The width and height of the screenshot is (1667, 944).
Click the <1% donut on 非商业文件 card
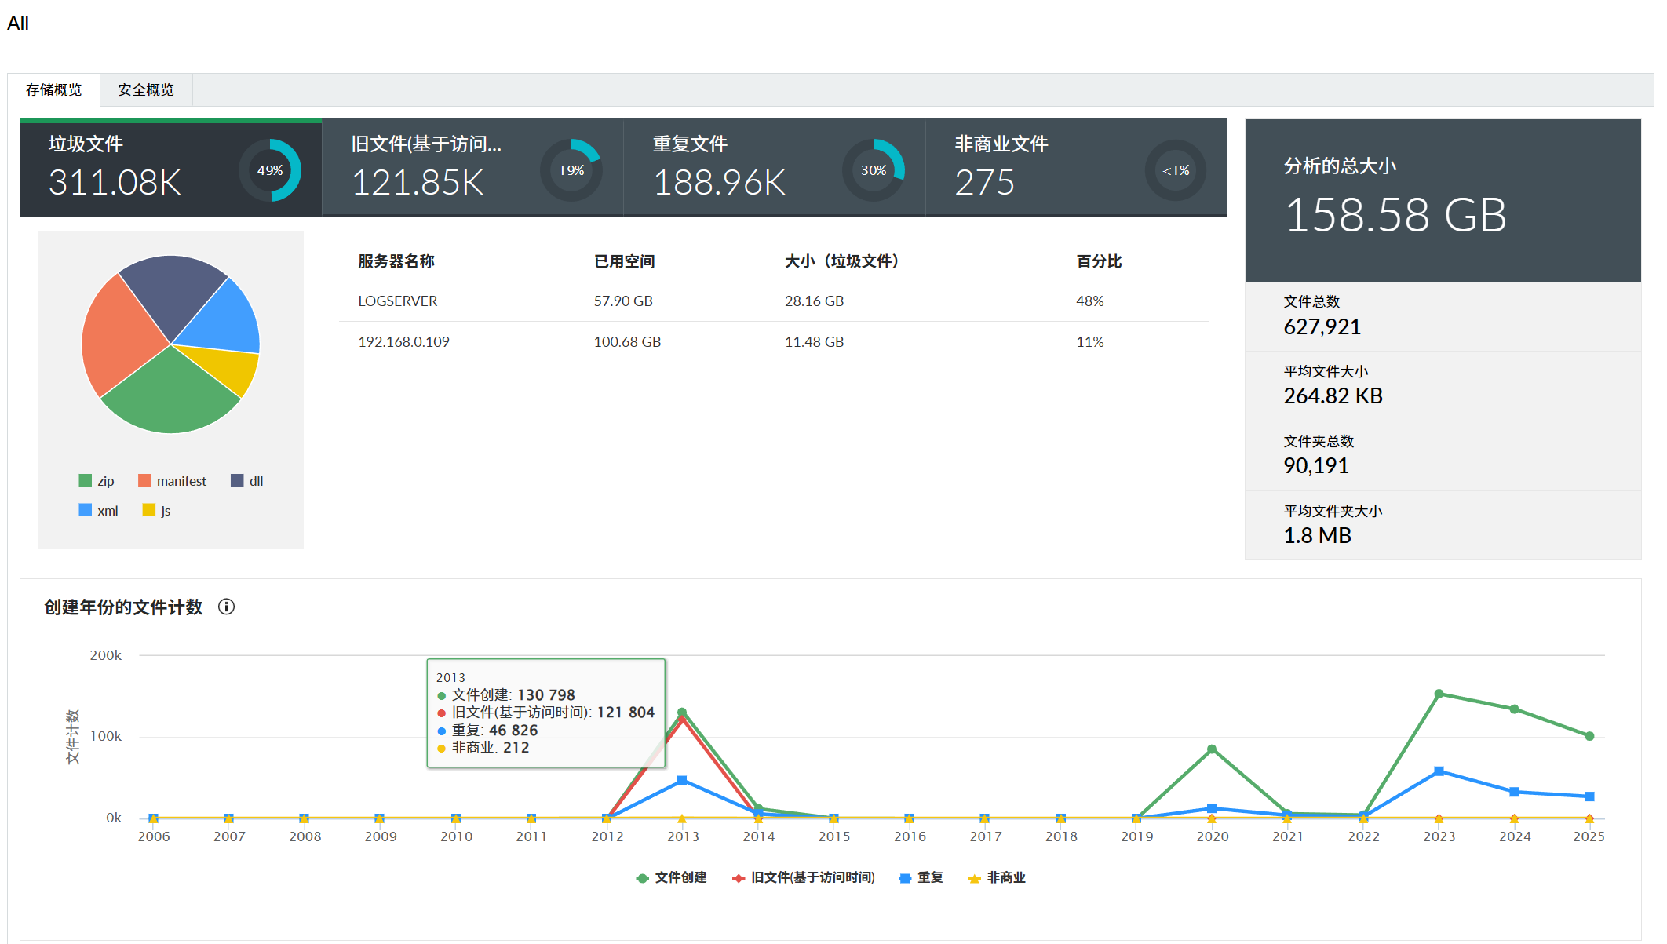1175,170
